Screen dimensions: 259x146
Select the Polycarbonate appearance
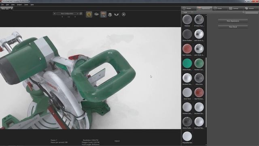(187, 137)
